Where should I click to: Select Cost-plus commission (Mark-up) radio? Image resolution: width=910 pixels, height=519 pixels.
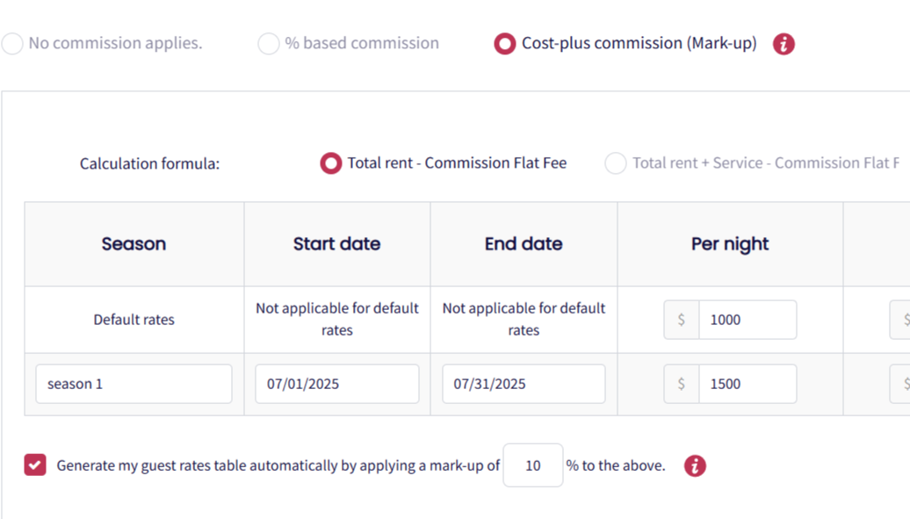pos(505,44)
